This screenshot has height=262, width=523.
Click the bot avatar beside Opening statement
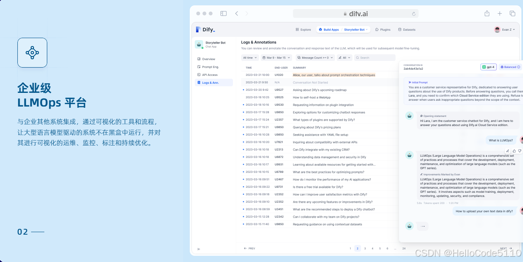[x=409, y=116]
